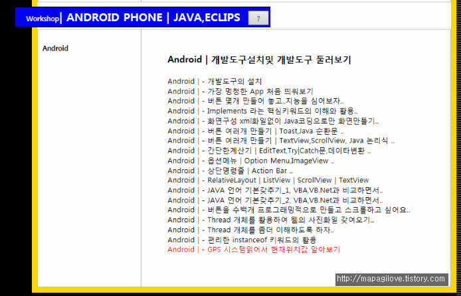The width and height of the screenshot is (461, 296).
Task: Open link 버튼 몇개 만들어 놓고..지능을 심어보자
Action: click(x=256, y=101)
